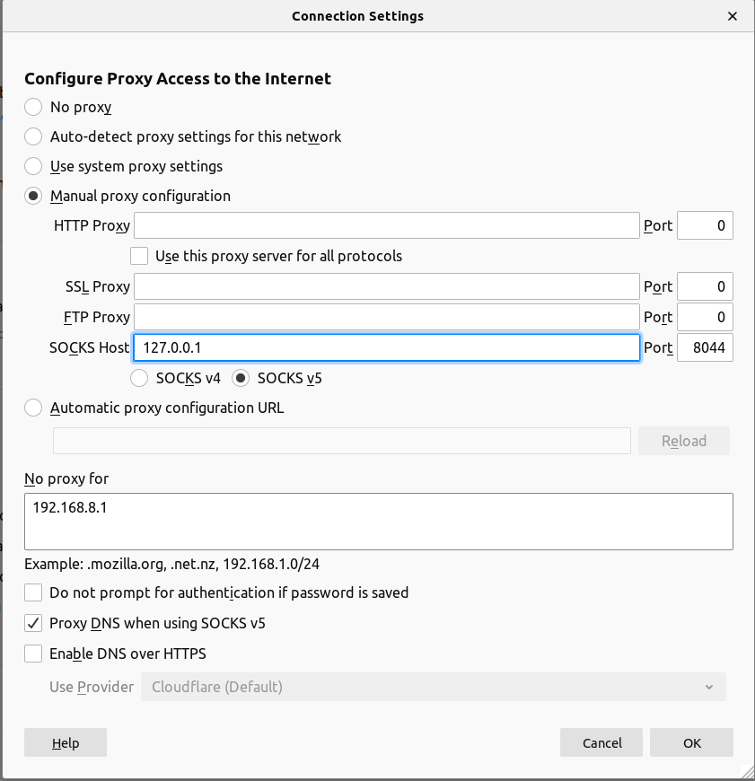Open the Use Provider dropdown
The height and width of the screenshot is (781, 755).
(x=434, y=687)
